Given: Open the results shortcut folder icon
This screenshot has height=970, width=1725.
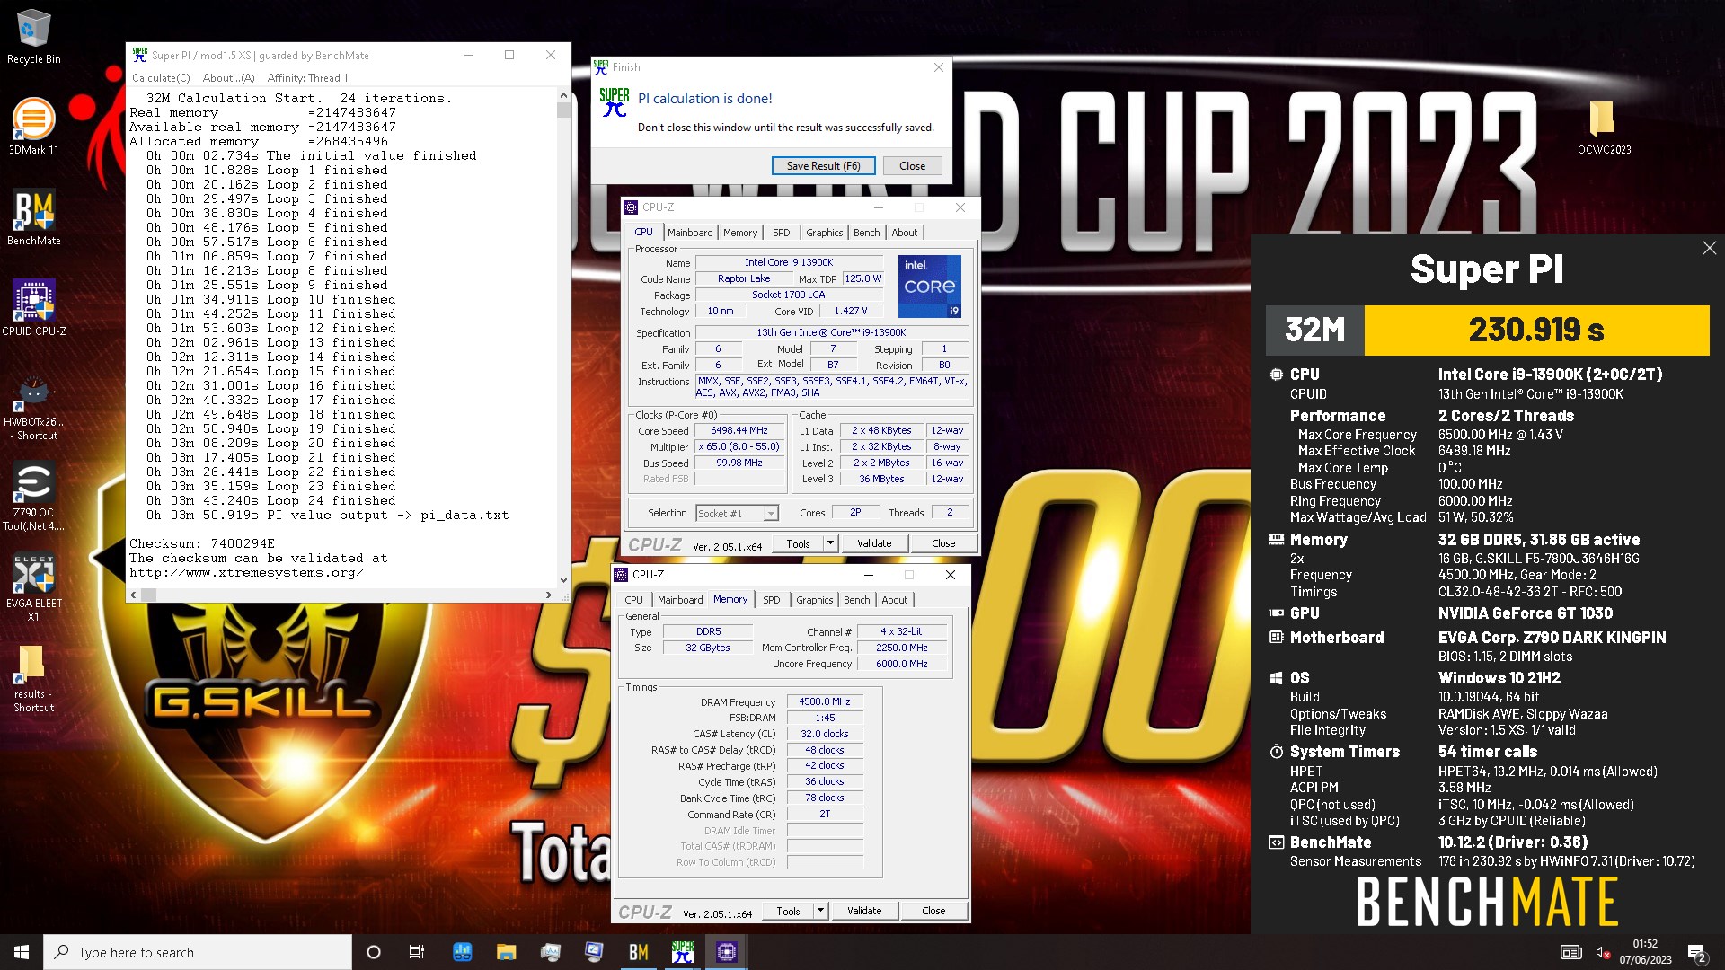Looking at the screenshot, I should click(x=33, y=679).
